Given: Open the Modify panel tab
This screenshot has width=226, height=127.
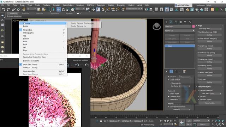Looking at the screenshot, I should pos(171,22).
